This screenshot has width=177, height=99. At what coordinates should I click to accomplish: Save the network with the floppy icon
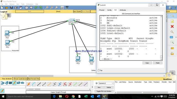pyautogui.click(x=11, y=8)
